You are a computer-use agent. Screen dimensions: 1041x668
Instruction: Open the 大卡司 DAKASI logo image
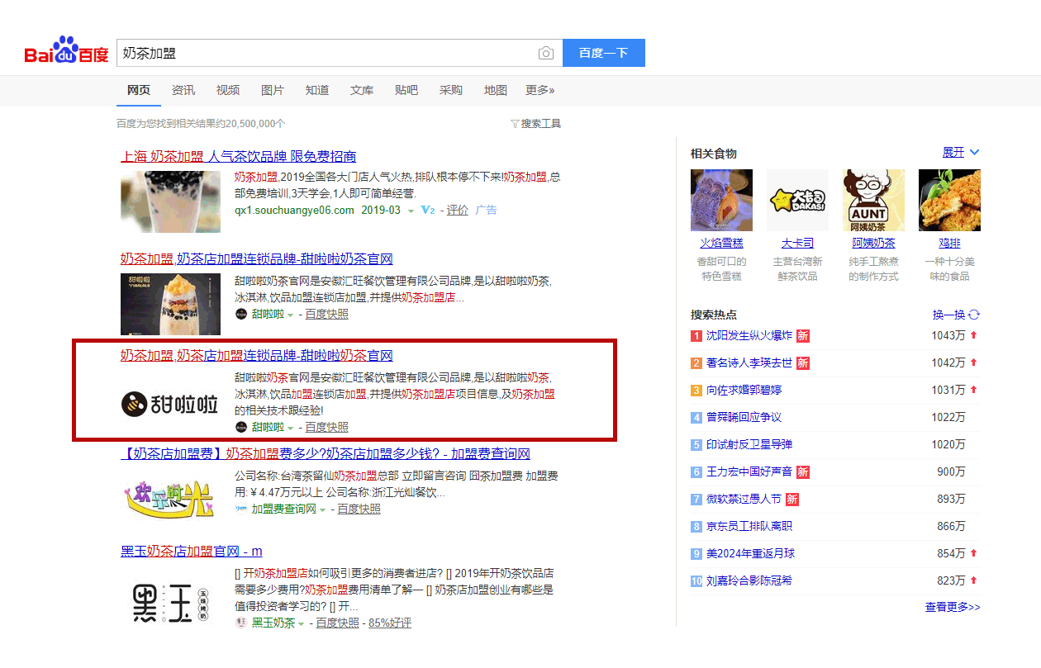pyautogui.click(x=797, y=201)
